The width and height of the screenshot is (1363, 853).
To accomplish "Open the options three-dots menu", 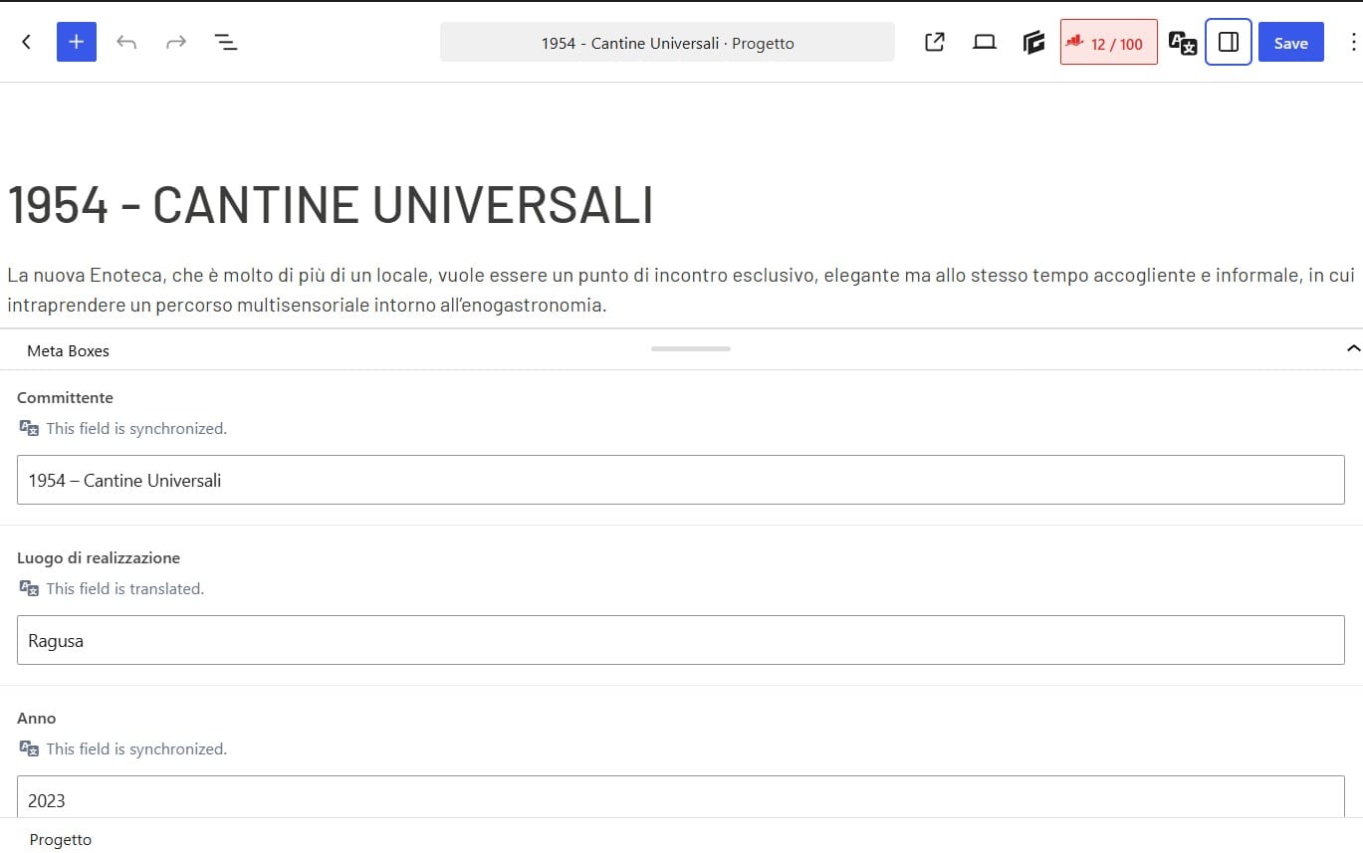I will [x=1352, y=42].
